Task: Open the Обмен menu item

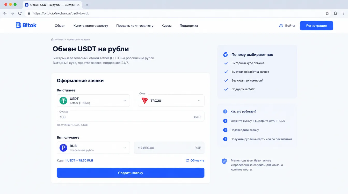Action: point(60,26)
